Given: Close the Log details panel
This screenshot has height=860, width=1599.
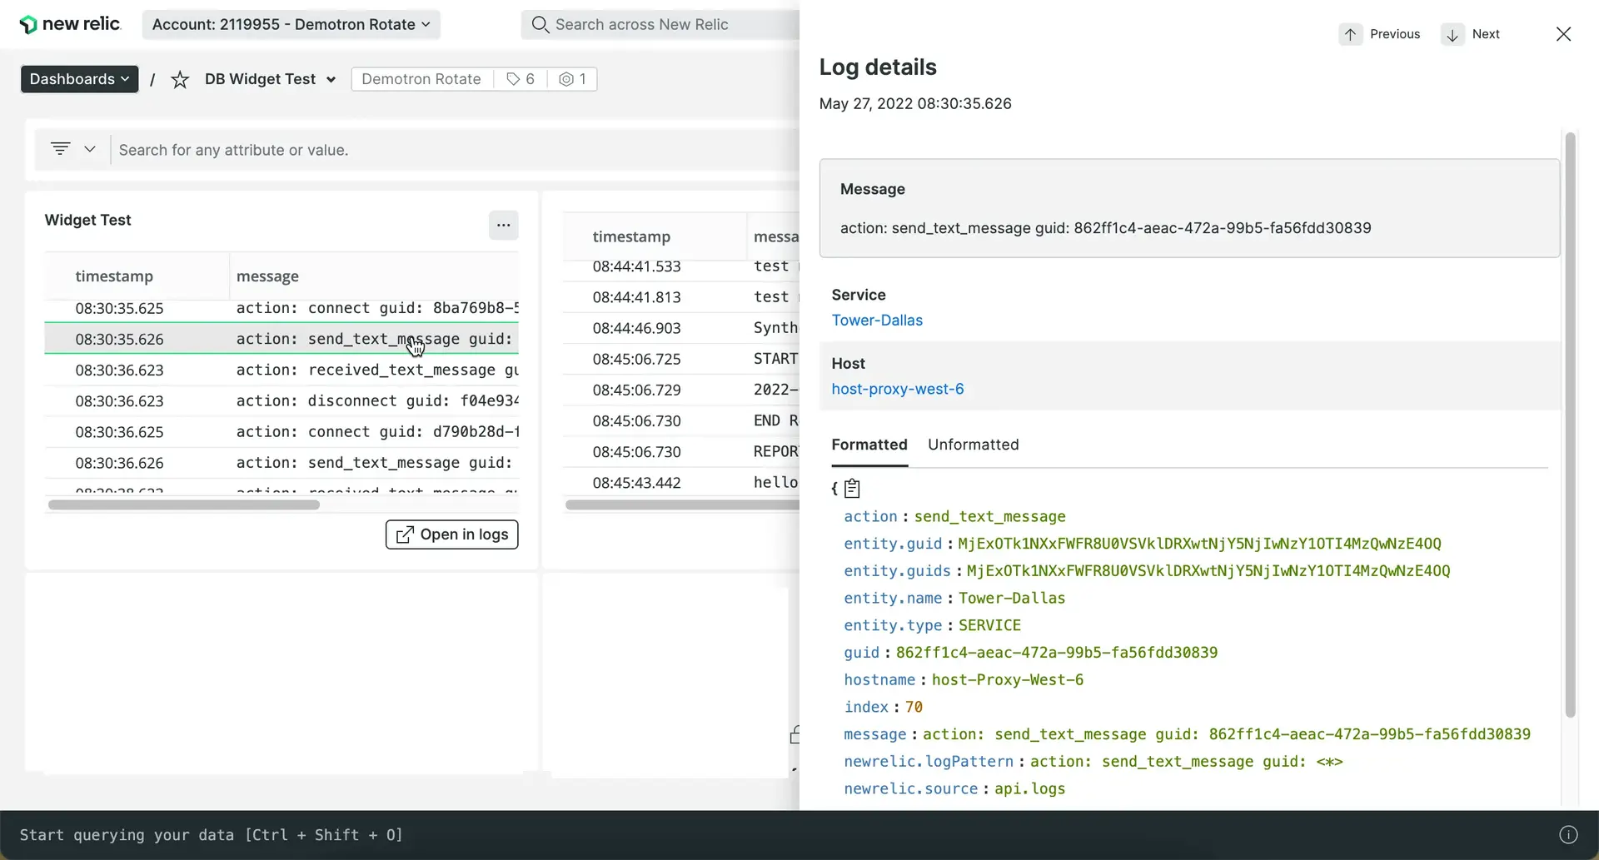Looking at the screenshot, I should click(x=1563, y=34).
